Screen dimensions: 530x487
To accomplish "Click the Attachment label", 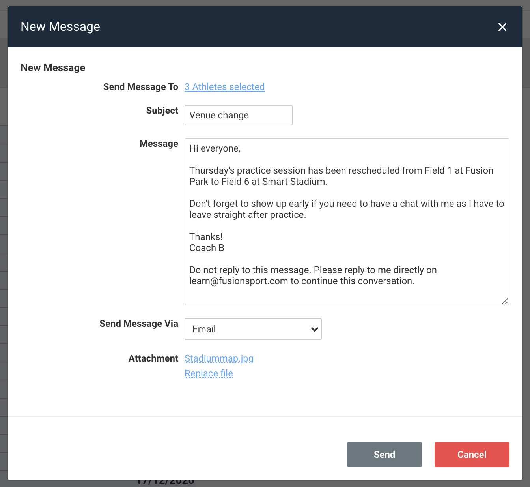I will pyautogui.click(x=153, y=358).
